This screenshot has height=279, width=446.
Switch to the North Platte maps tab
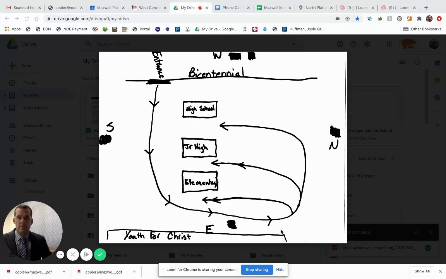[316, 8]
